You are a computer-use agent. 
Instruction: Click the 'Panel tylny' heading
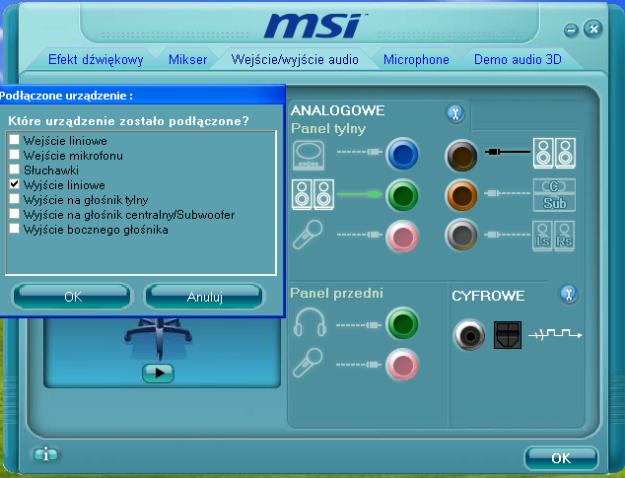(x=328, y=129)
